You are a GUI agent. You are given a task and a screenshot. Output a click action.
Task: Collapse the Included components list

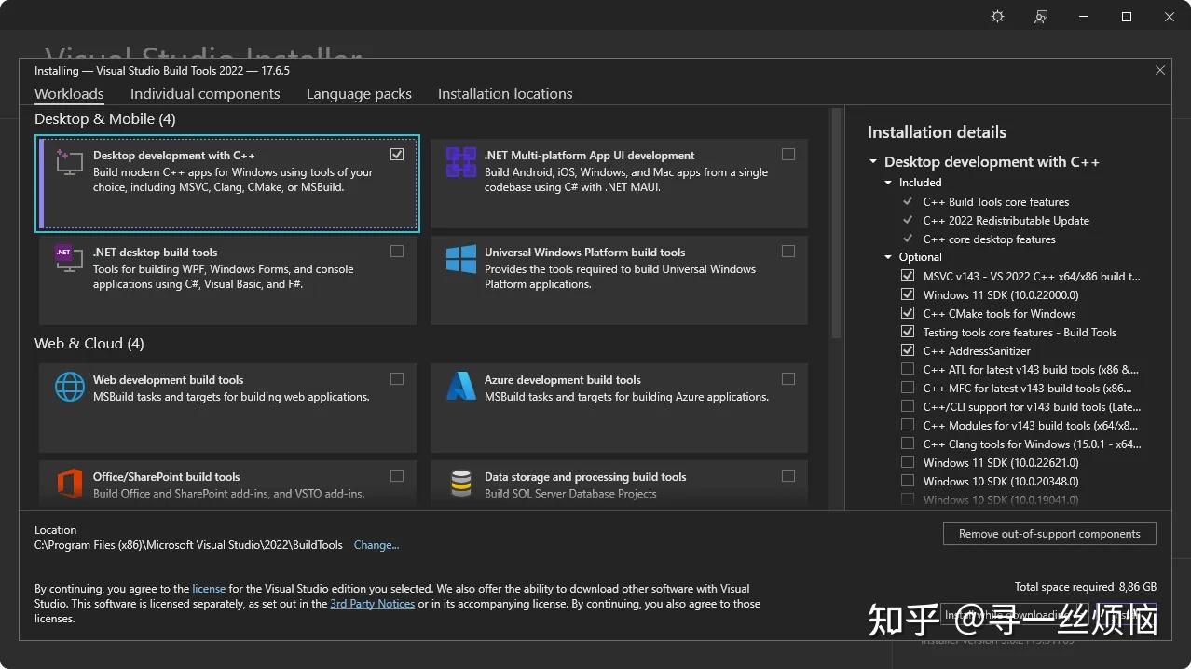[x=887, y=182]
